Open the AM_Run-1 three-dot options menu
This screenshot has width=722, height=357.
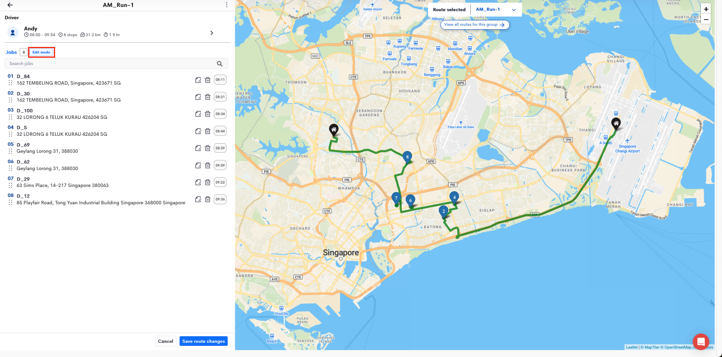click(x=227, y=5)
